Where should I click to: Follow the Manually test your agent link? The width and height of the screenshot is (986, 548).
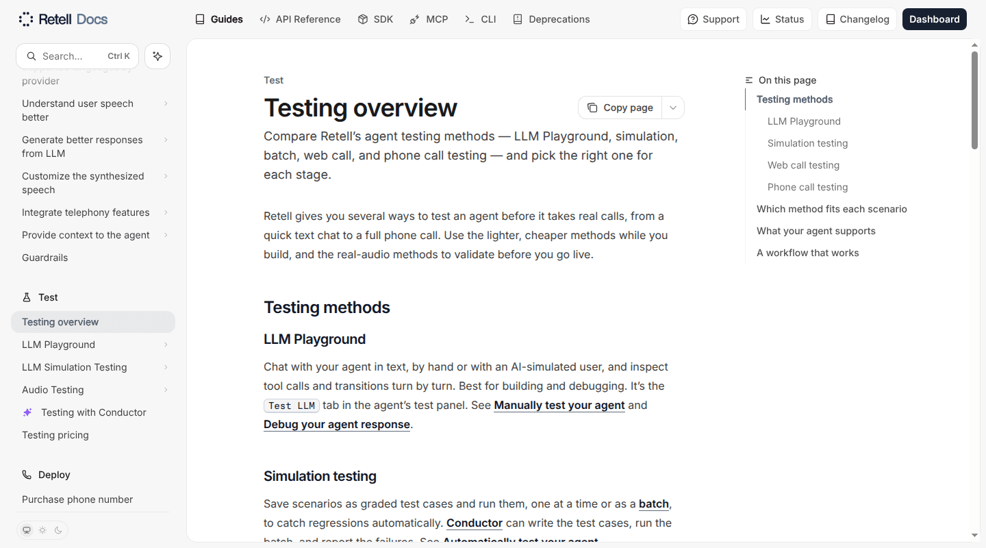click(559, 405)
